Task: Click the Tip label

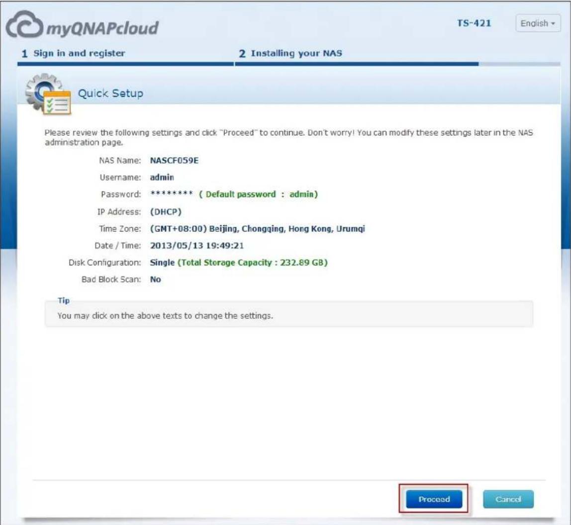Action: tap(64, 300)
